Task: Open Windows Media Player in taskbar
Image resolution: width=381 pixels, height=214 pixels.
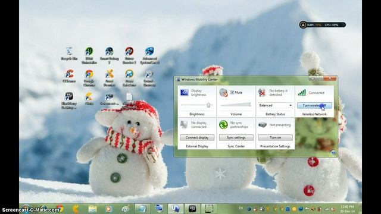Action: click(109, 209)
